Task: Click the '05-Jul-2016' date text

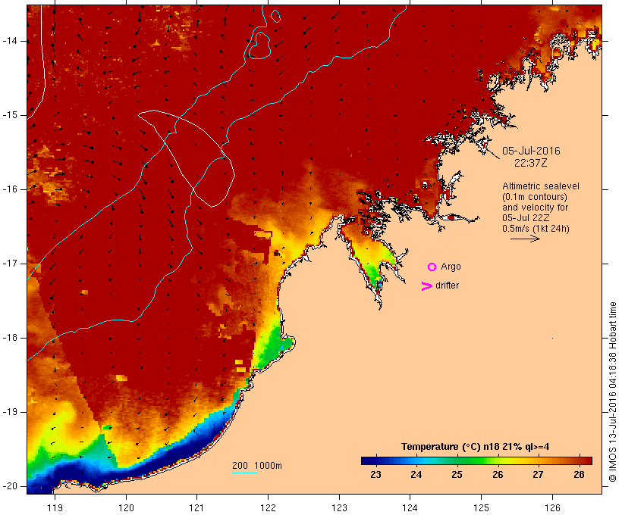Action: click(x=531, y=151)
